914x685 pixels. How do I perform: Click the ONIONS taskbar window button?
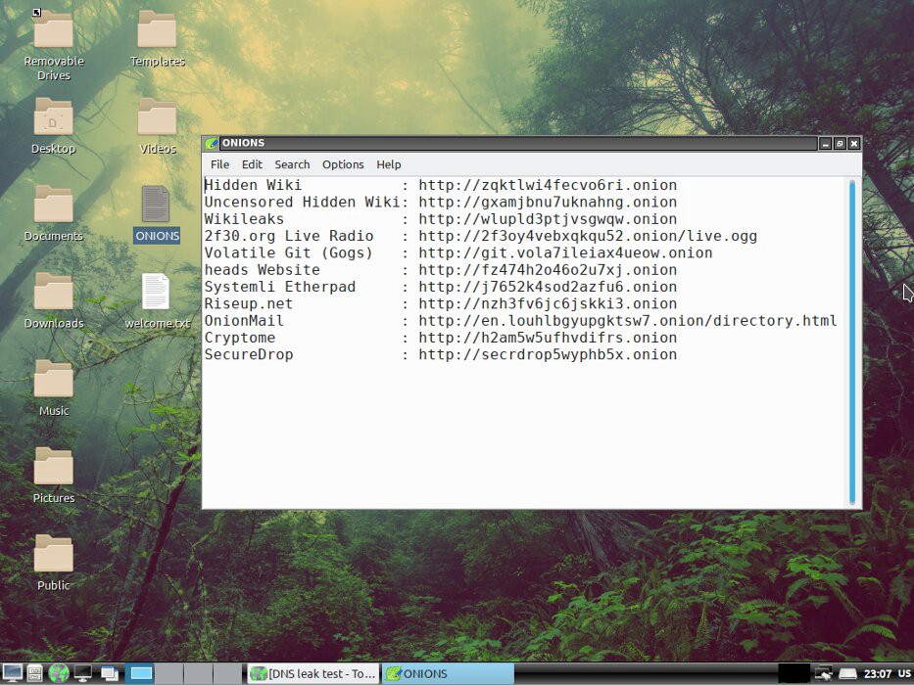point(448,673)
